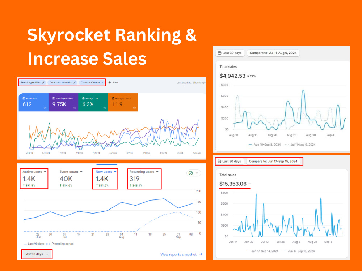Click Compare to: Jul 11–Aug 9, 2024 button
This screenshot has height=271, width=362.
click(273, 53)
